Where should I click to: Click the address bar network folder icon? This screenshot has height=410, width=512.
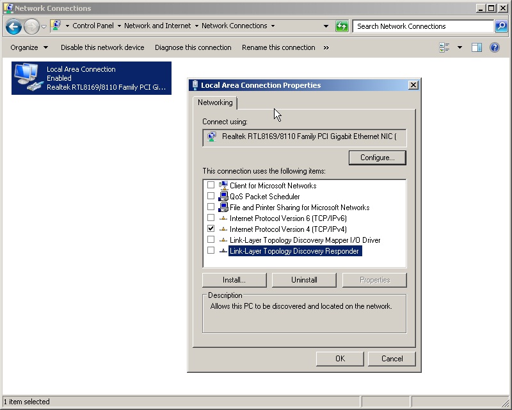tap(56, 26)
